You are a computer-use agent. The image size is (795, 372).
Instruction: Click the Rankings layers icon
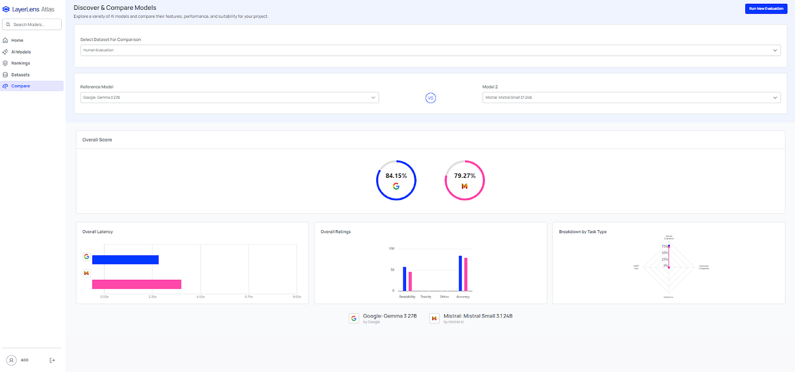coord(5,63)
